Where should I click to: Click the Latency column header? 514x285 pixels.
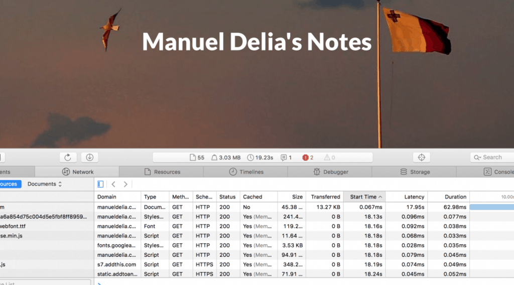pos(414,197)
